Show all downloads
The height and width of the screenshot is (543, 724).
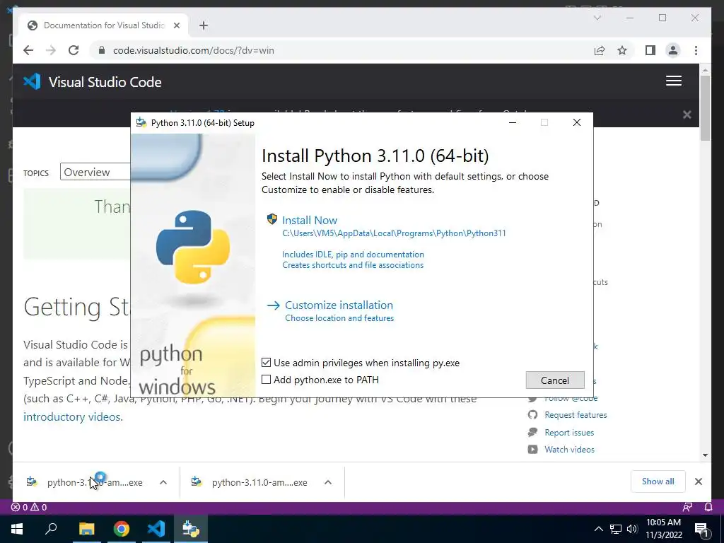[658, 481]
